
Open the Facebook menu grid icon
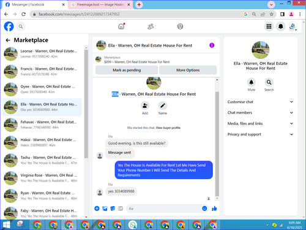click(x=269, y=26)
